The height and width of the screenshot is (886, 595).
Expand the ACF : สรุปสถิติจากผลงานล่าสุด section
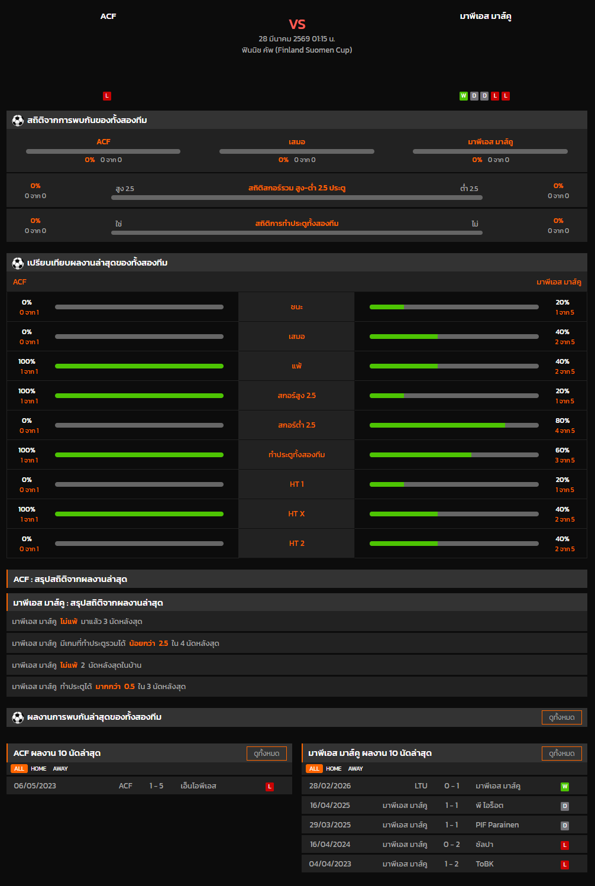click(x=297, y=579)
